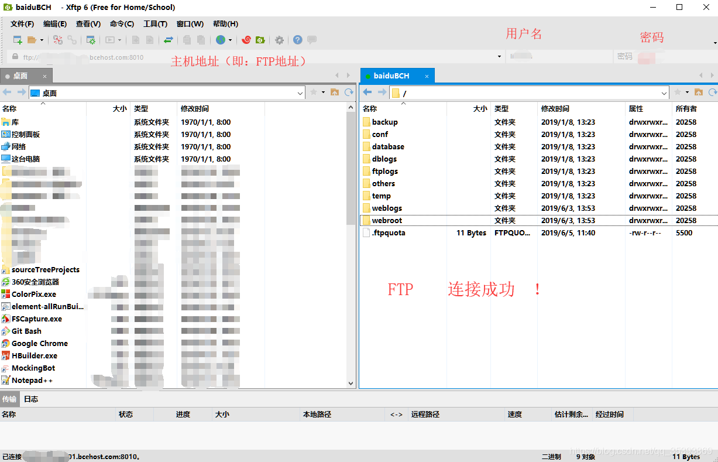Open the 工具(T) menu
This screenshot has height=462, width=718.
pos(155,24)
